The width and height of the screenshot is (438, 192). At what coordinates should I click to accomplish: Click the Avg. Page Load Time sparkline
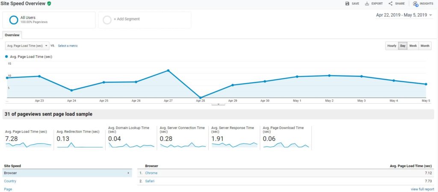point(28,145)
